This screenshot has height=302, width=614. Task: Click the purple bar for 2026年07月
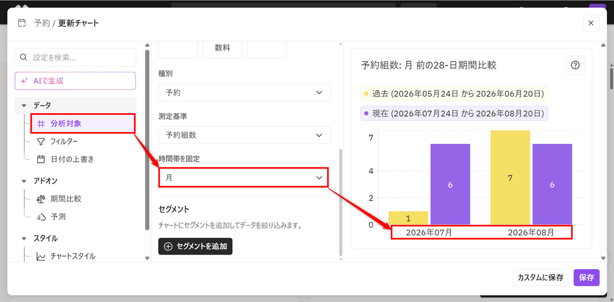(x=450, y=184)
